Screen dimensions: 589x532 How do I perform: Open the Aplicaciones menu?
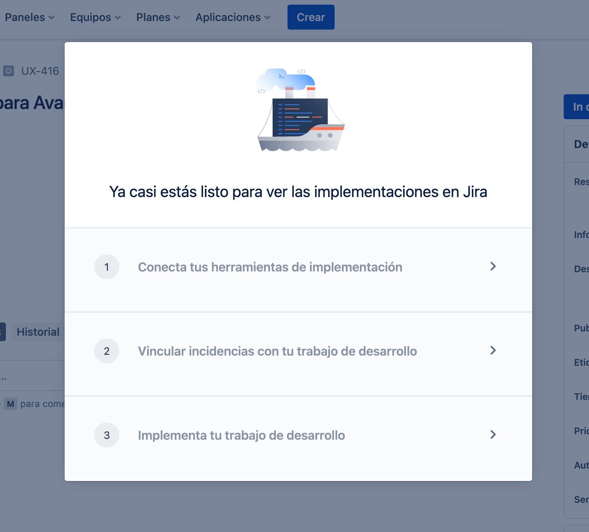click(x=233, y=17)
